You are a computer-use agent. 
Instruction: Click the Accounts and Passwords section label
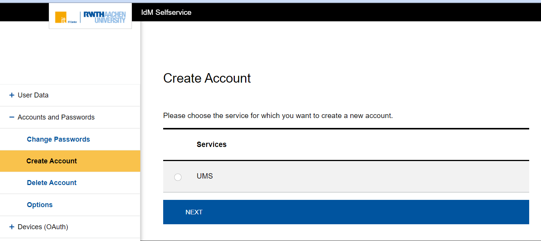click(x=56, y=117)
